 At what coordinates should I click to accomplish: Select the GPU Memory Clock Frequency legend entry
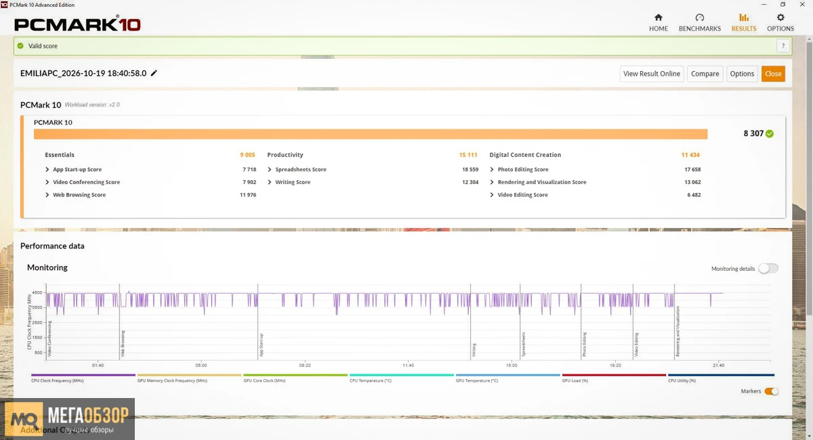189,378
